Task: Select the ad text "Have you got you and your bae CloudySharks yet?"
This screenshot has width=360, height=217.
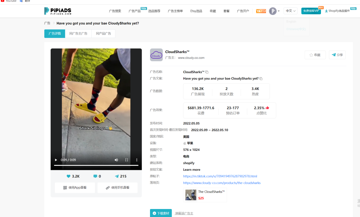Action: point(221,78)
